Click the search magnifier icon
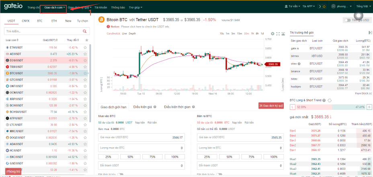 [x=84, y=31]
